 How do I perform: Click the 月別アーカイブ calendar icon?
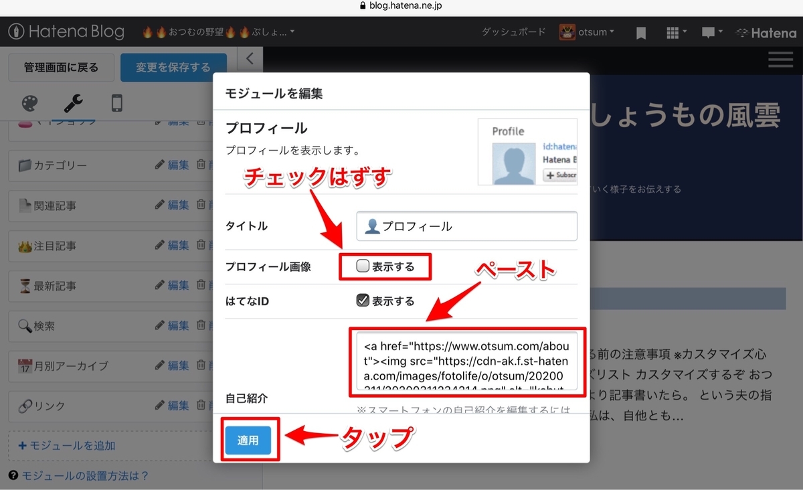(x=25, y=366)
